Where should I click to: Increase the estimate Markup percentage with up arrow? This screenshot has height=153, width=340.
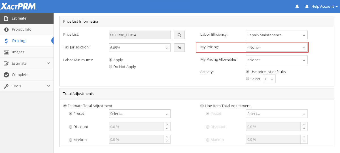click(x=167, y=137)
